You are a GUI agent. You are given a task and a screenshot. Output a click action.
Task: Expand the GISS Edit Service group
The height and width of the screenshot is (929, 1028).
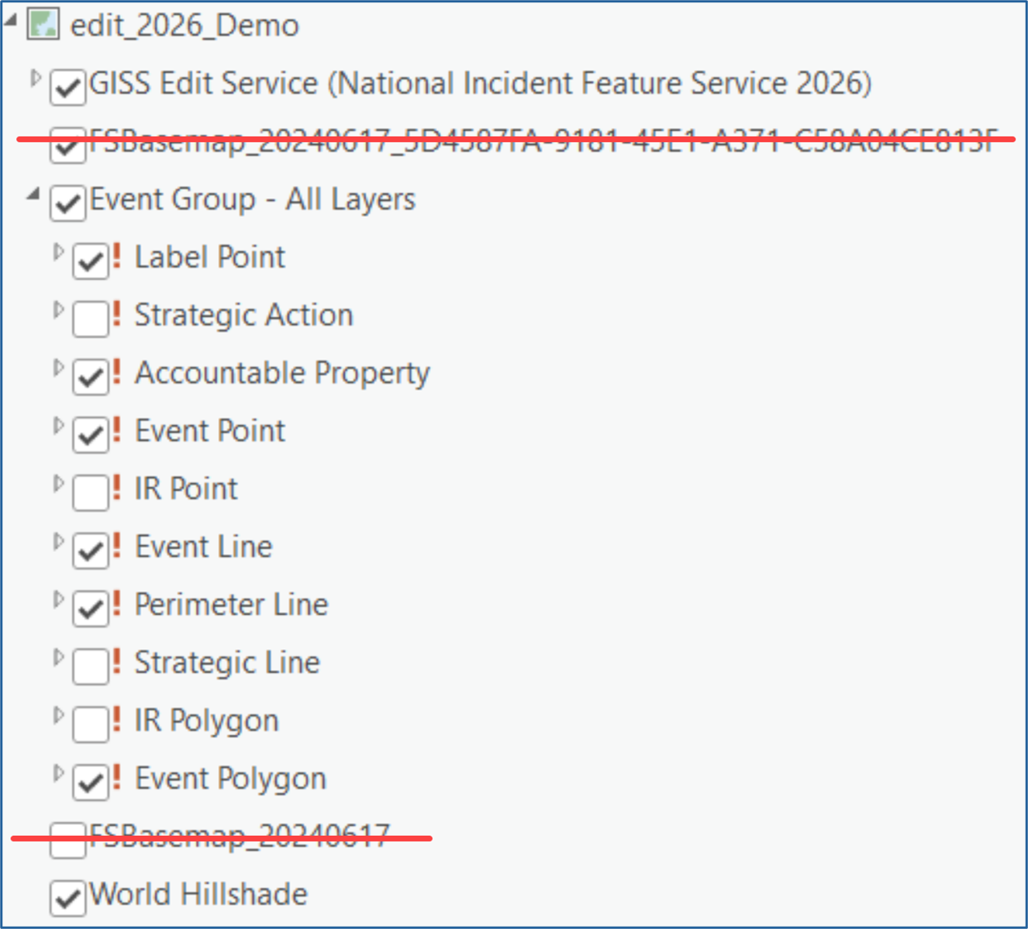35,78
